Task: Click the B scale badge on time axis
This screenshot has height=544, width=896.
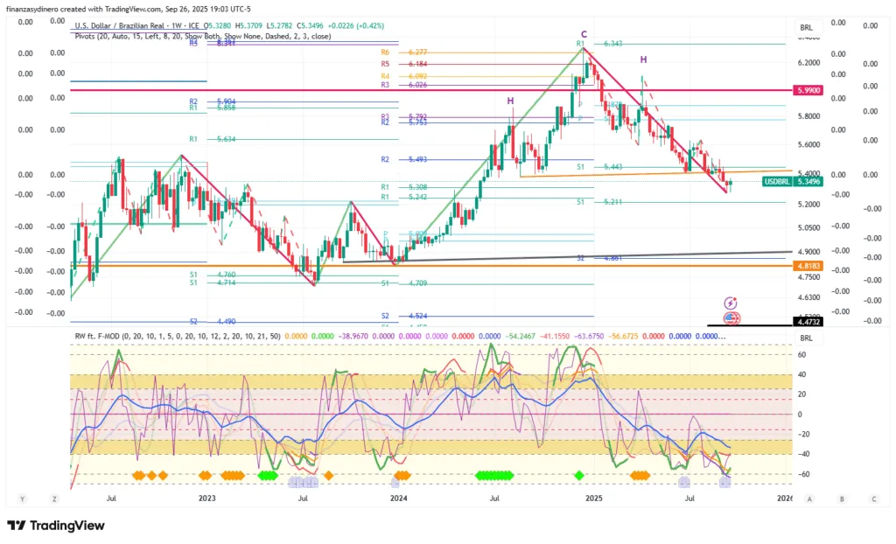Action: [x=842, y=499]
